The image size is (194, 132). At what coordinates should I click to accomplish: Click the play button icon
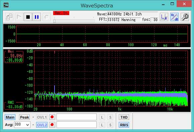pyautogui.click(x=19, y=17)
